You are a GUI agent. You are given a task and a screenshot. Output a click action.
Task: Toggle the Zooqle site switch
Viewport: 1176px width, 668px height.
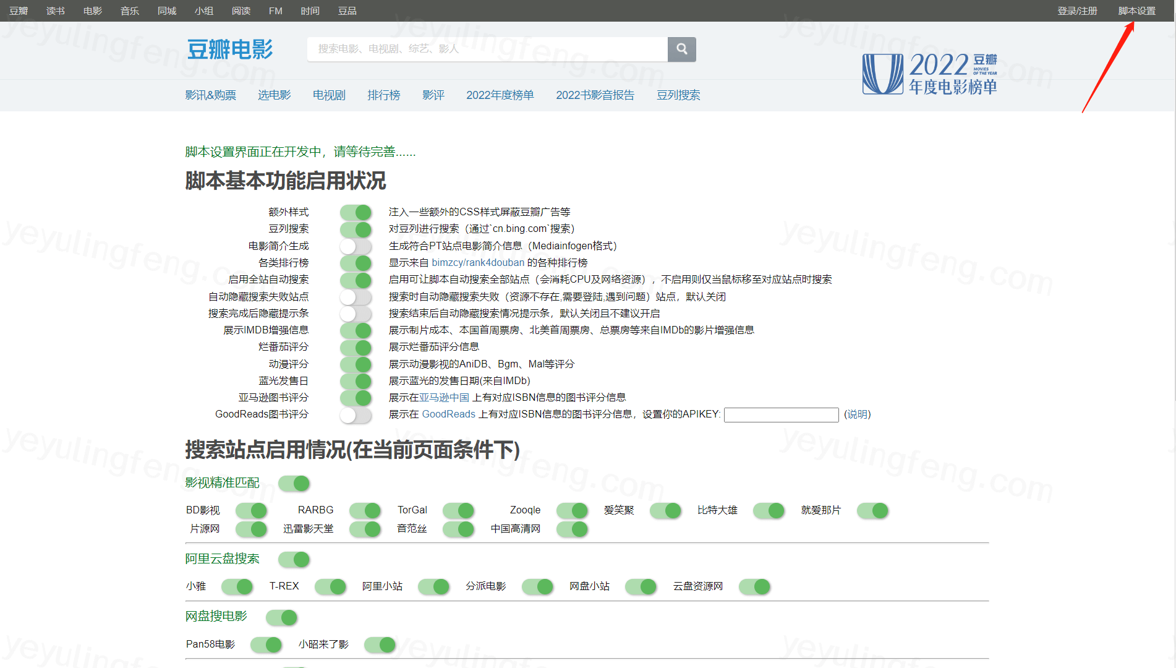[x=572, y=510]
